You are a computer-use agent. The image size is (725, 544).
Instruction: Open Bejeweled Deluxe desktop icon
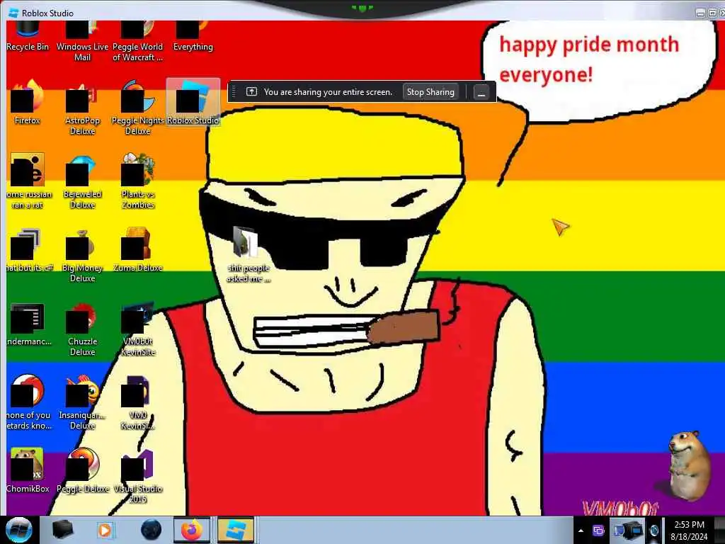[x=82, y=182]
